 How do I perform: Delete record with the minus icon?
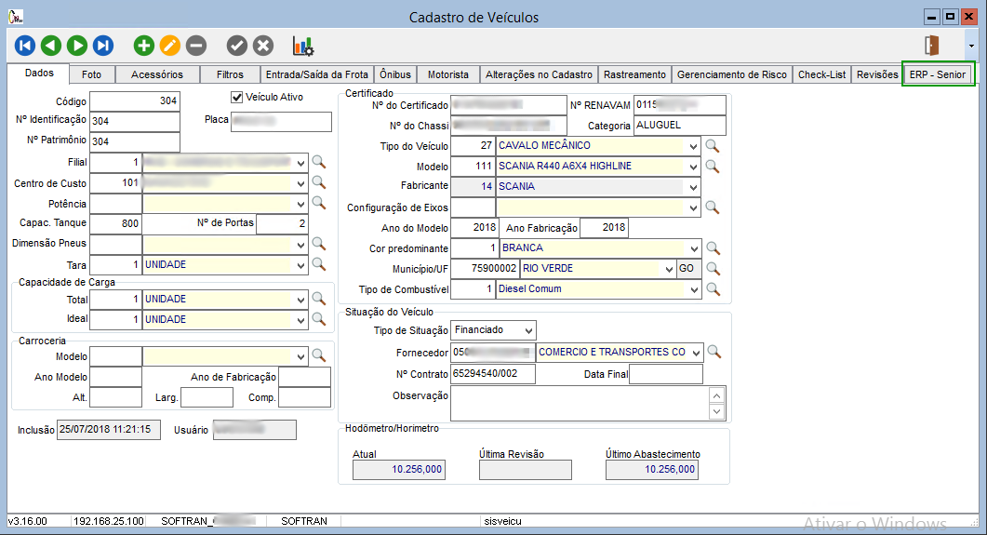[196, 45]
